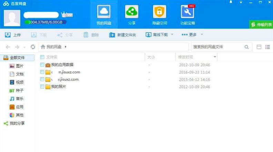The image size is (273, 152).
Task: Click the 我的照片 folder icon
Action: coord(48,87)
